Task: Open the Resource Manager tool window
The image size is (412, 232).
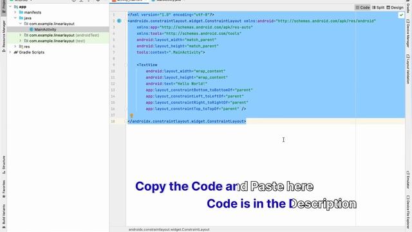Action: pyautogui.click(x=4, y=36)
